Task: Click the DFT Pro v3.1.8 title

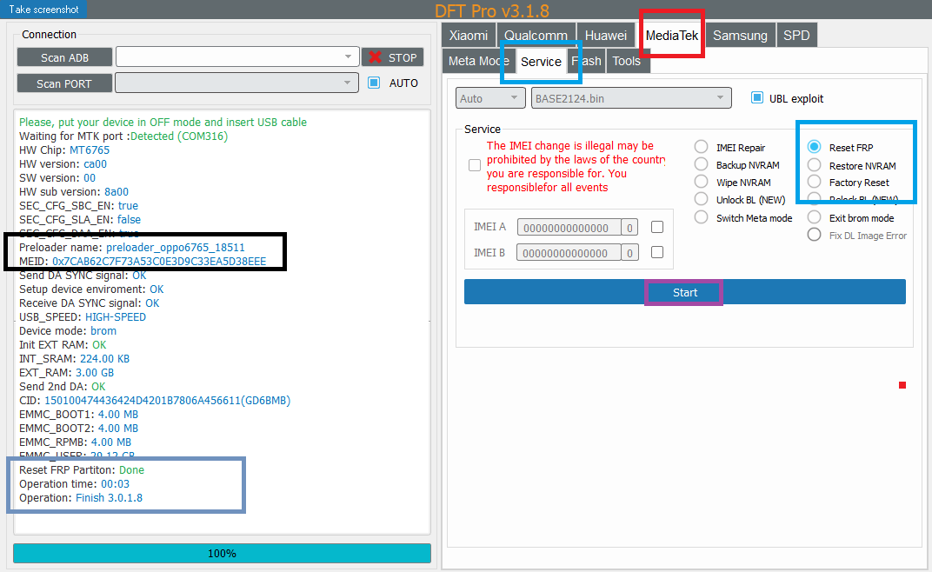Action: (492, 10)
